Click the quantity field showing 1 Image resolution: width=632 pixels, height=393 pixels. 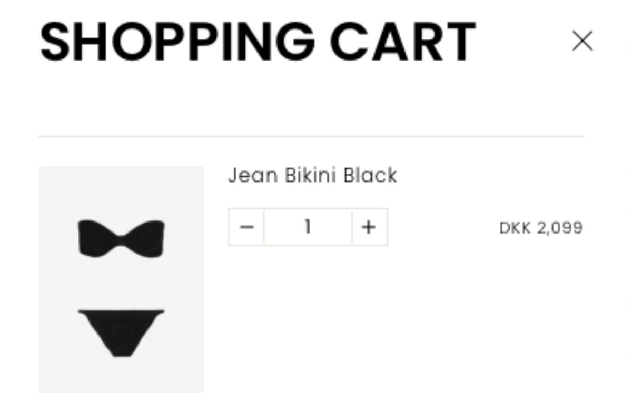tap(308, 227)
